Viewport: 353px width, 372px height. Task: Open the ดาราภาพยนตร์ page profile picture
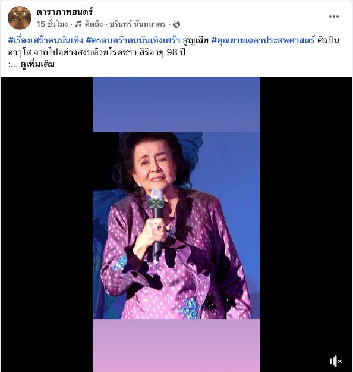pos(20,18)
